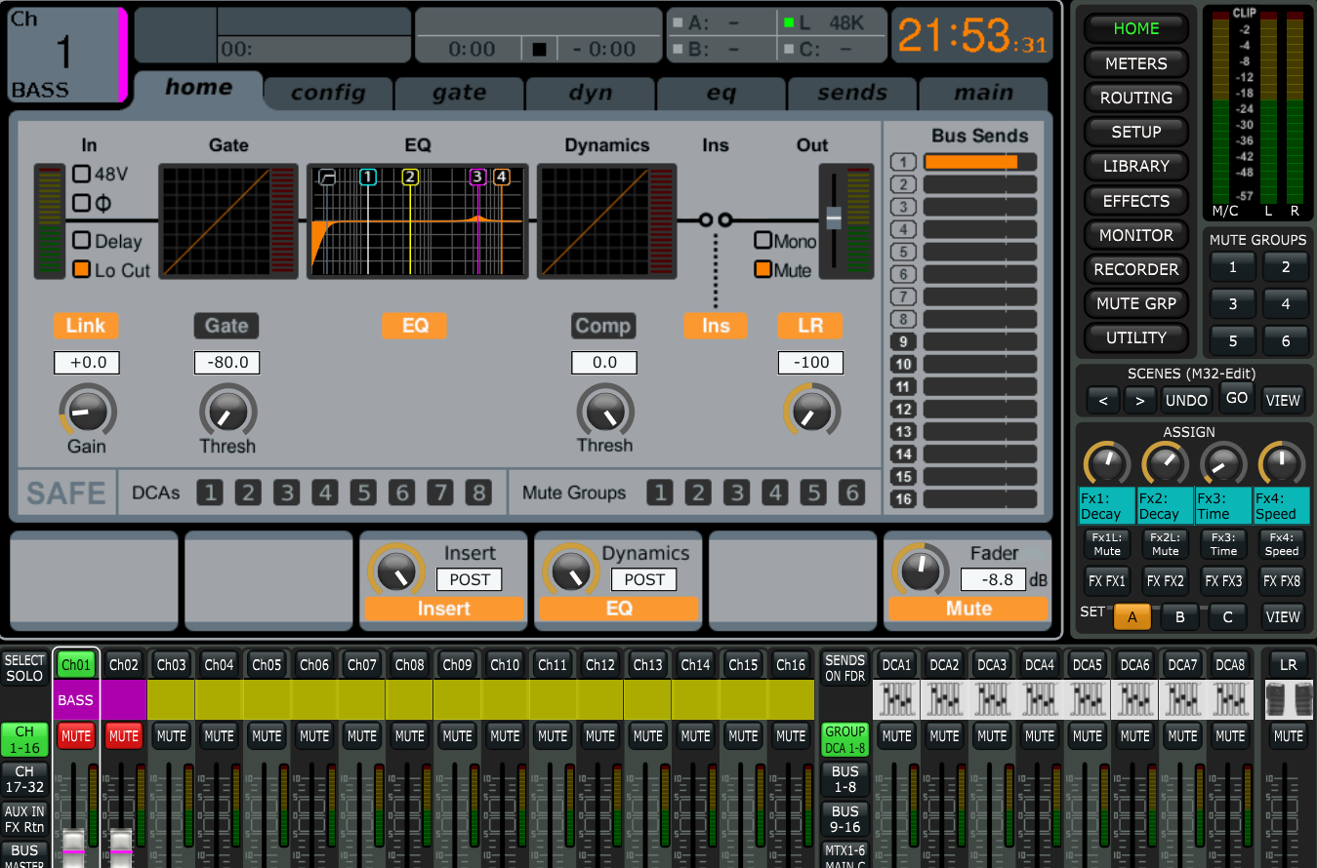Open the ROUTING screen
Viewport: 1317px width, 868px height.
point(1135,98)
